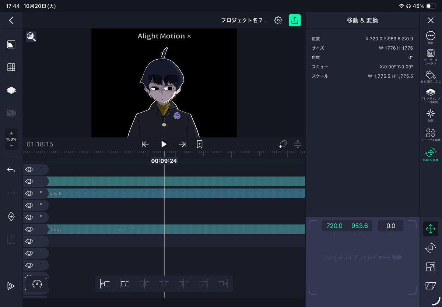Open project settings gear
The height and width of the screenshot is (307, 442).
[x=278, y=20]
